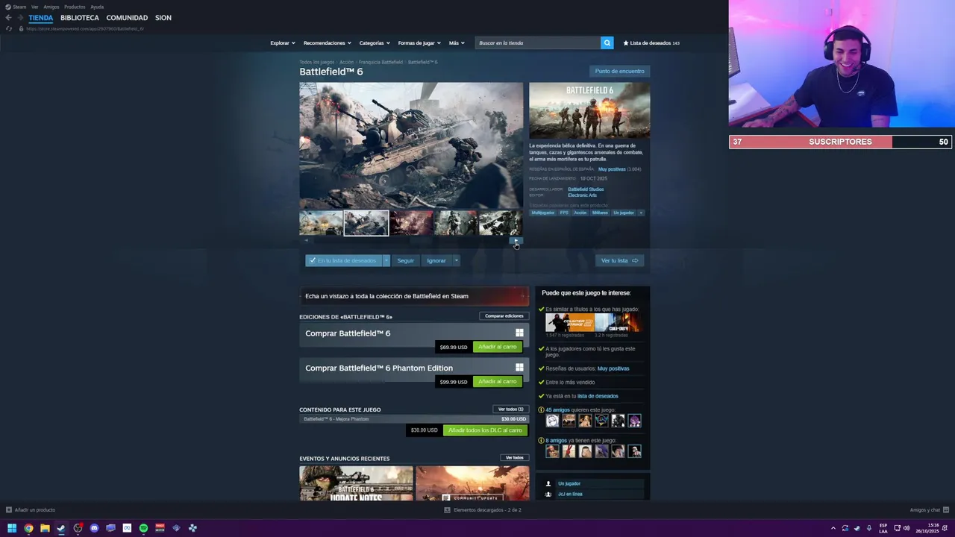Open Discord from the taskbar
This screenshot has height=537, width=955.
pos(94,528)
